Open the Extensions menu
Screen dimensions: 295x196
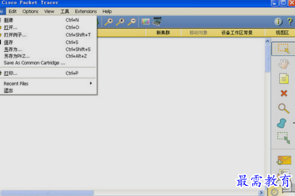click(86, 12)
